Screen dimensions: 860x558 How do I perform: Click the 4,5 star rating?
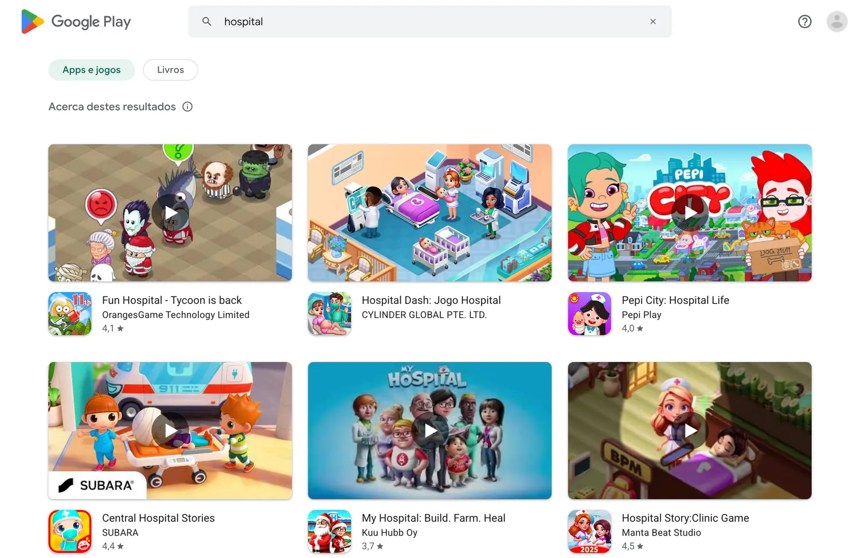[x=632, y=547]
